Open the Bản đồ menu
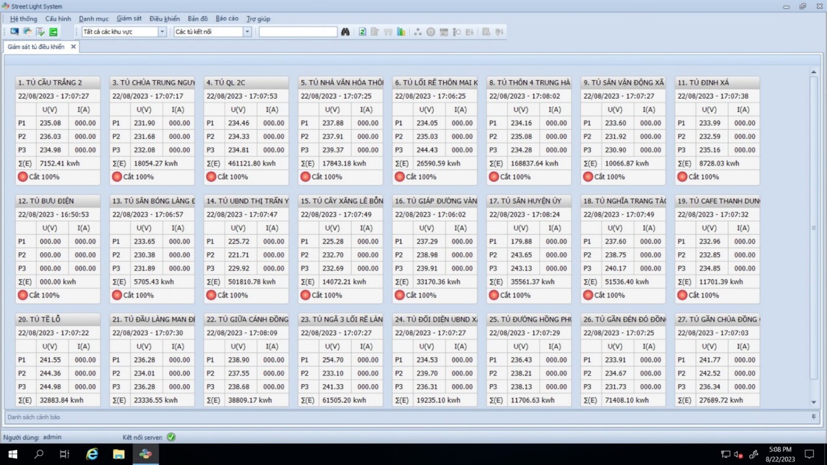Viewport: 827px width, 465px height. (198, 19)
